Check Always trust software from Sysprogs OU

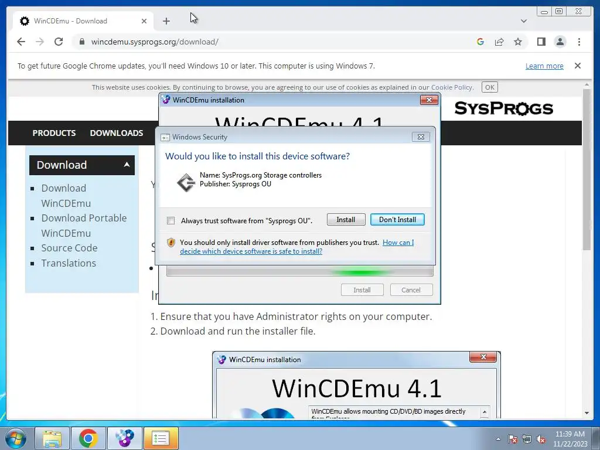171,221
